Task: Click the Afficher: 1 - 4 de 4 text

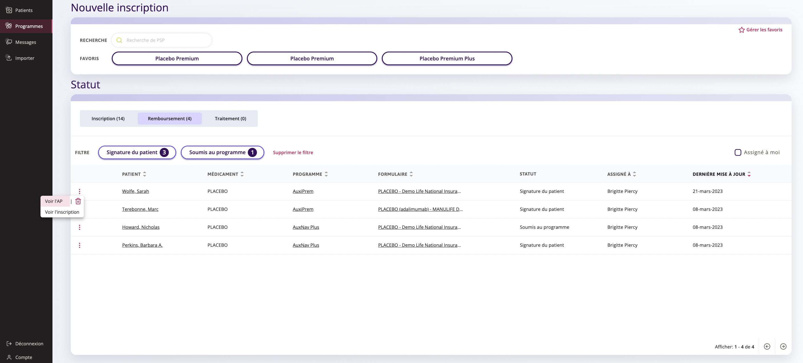Action: [735, 346]
